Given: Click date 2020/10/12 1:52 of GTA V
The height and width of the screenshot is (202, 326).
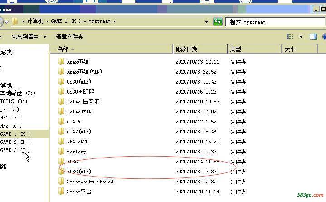Looking at the screenshot, I should point(196,122).
